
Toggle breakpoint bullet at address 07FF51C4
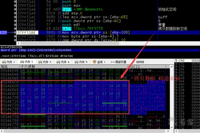pyautogui.click(x=15, y=36)
